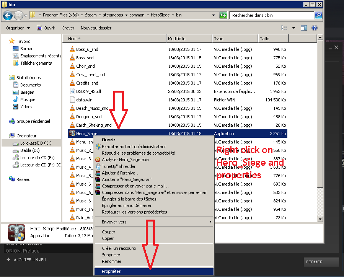Select the Musique library icon
This screenshot has height=277, width=344.
[16, 99]
